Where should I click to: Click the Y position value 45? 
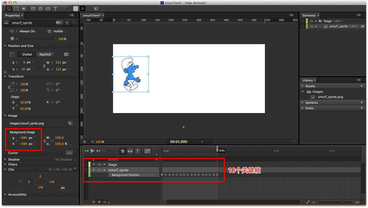[x=23, y=70]
